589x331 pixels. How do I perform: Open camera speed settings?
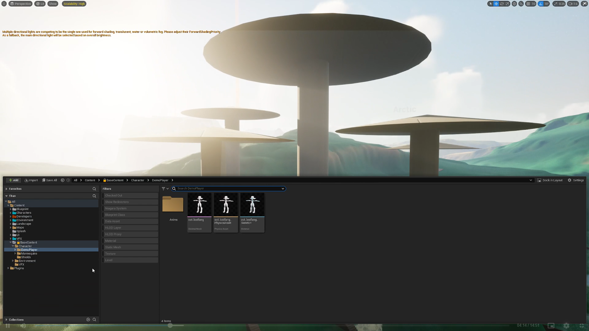pos(573,4)
